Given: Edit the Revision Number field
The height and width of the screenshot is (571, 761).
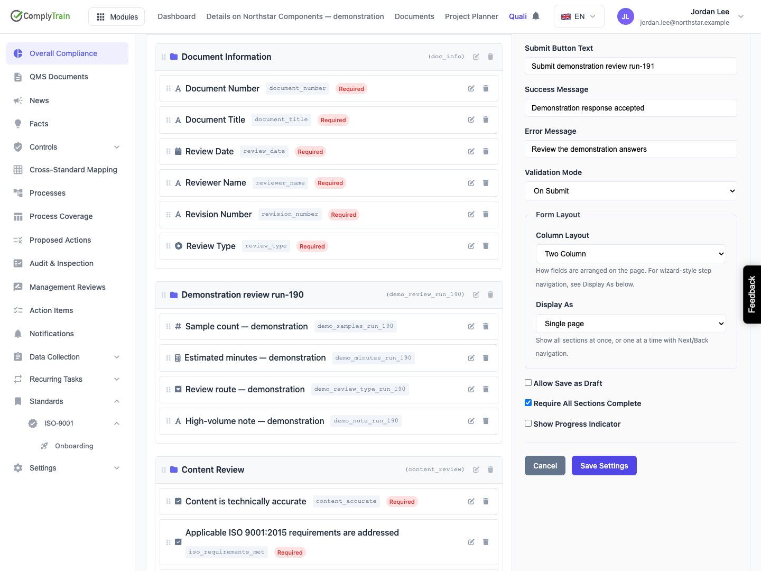Looking at the screenshot, I should pyautogui.click(x=471, y=214).
